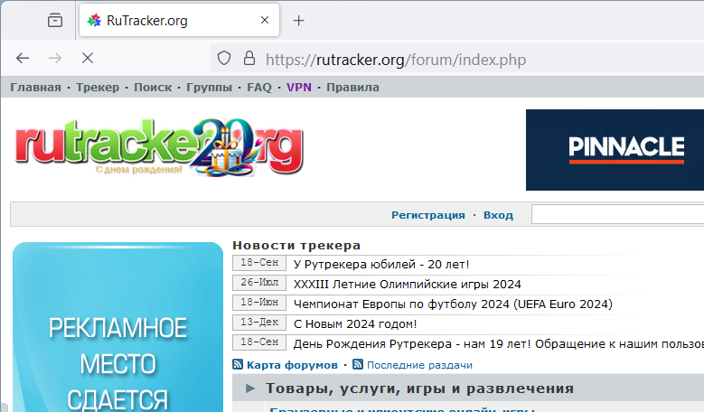Collapse Товары, услуги, игры category arrow
The image size is (704, 412).
pos(250,389)
